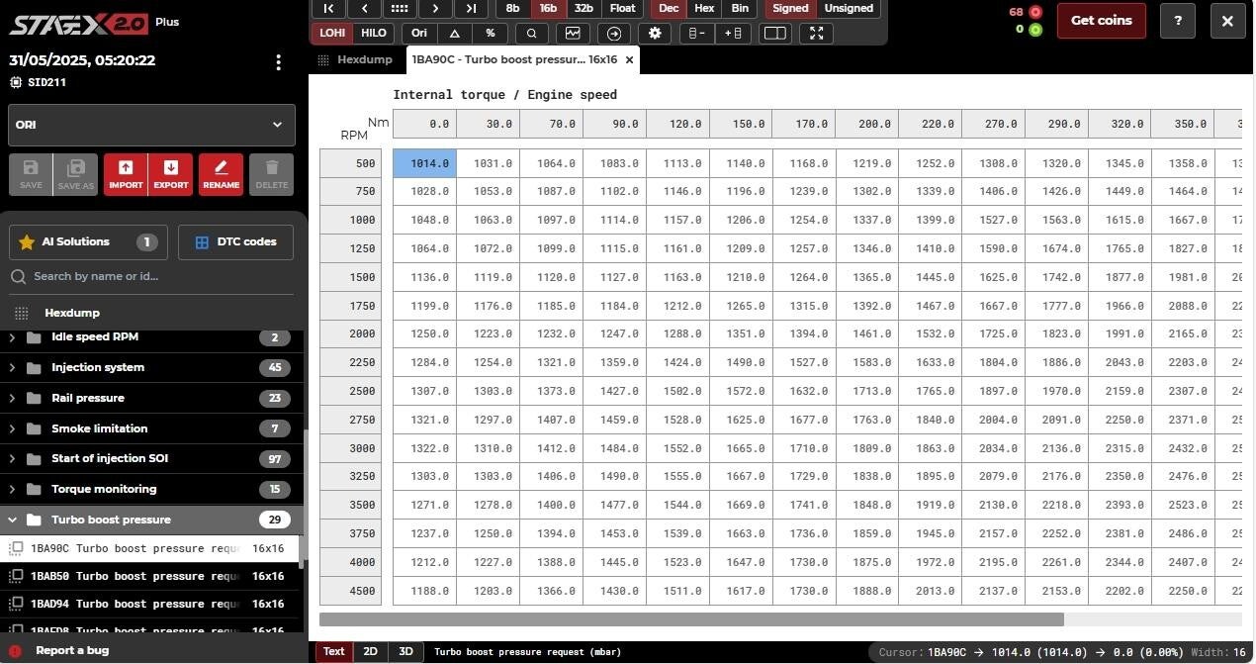Jump to last address with skip-to-end icon
This screenshot has width=1256, height=664.
tap(471, 8)
